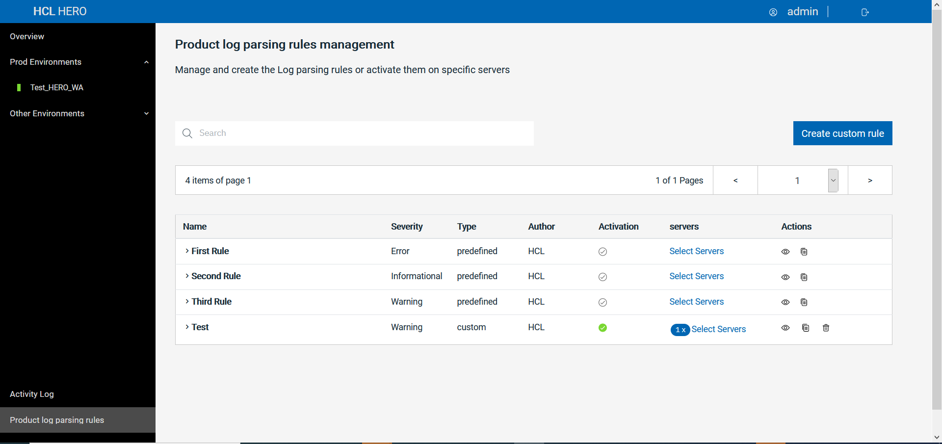Image resolution: width=942 pixels, height=444 pixels.
Task: Click the admin profile icon
Action: 773,12
